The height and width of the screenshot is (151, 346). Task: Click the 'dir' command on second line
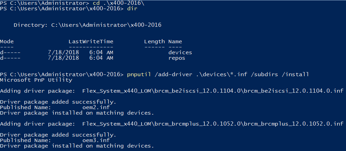pos(132,9)
